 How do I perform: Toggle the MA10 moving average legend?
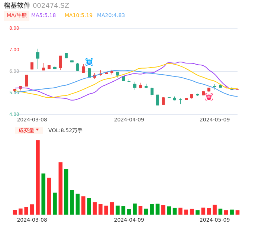point(78,16)
